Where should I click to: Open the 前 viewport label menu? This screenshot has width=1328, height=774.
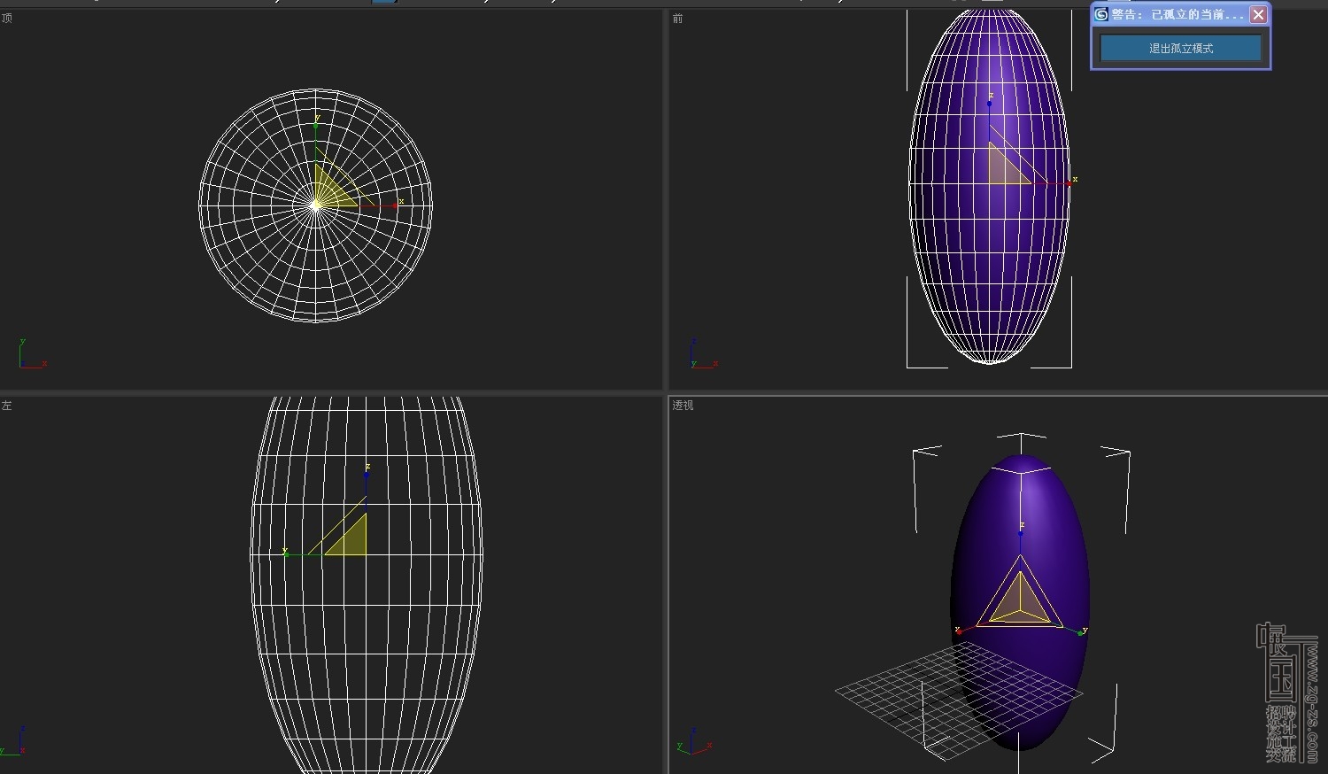677,18
